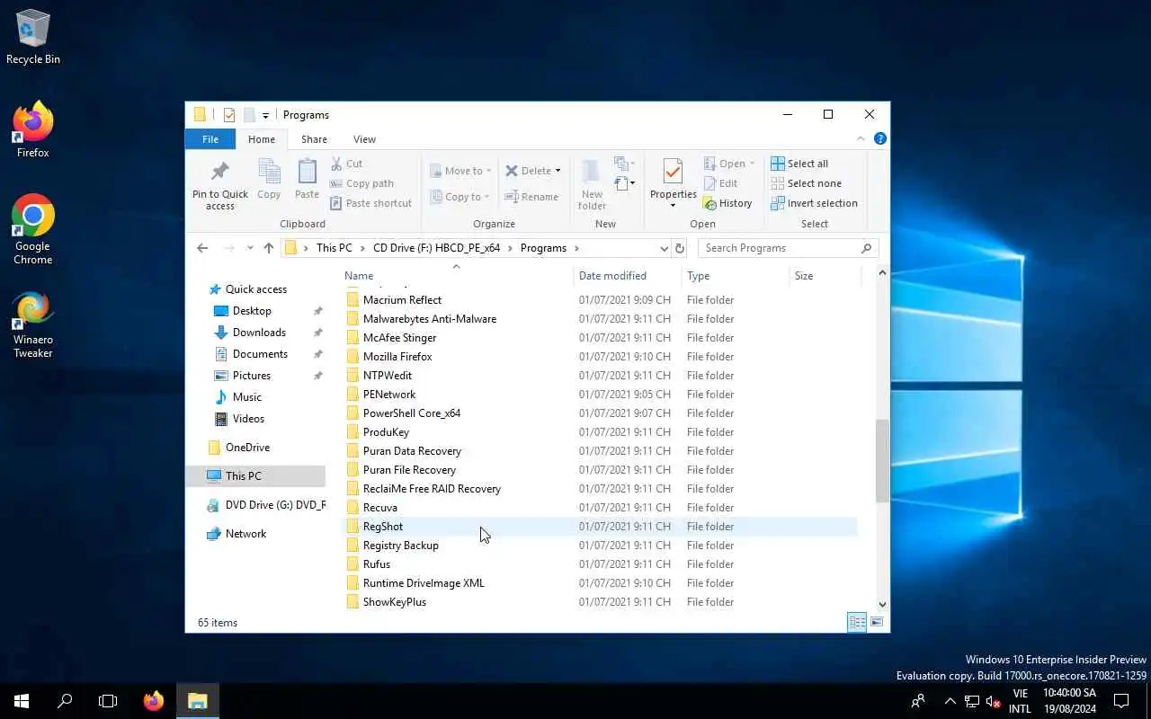Select Music in the navigation pane

tap(247, 397)
